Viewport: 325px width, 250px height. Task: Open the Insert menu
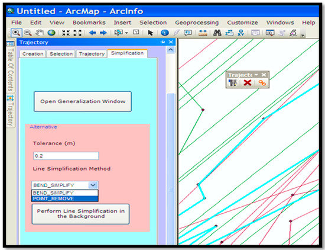pos(122,23)
